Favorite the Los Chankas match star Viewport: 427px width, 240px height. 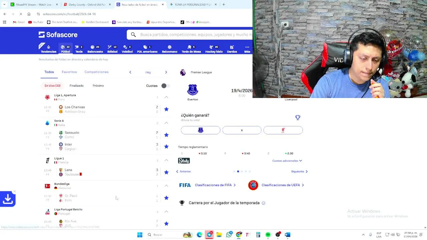(x=166, y=109)
